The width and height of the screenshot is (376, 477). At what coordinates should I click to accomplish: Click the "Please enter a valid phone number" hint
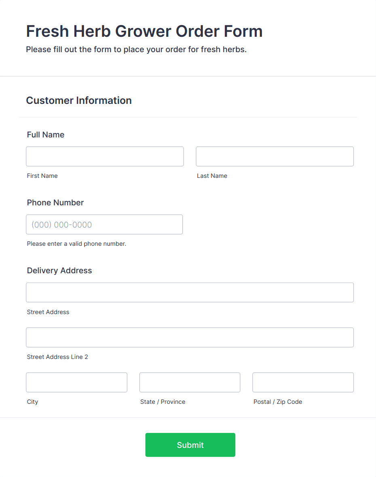76,244
